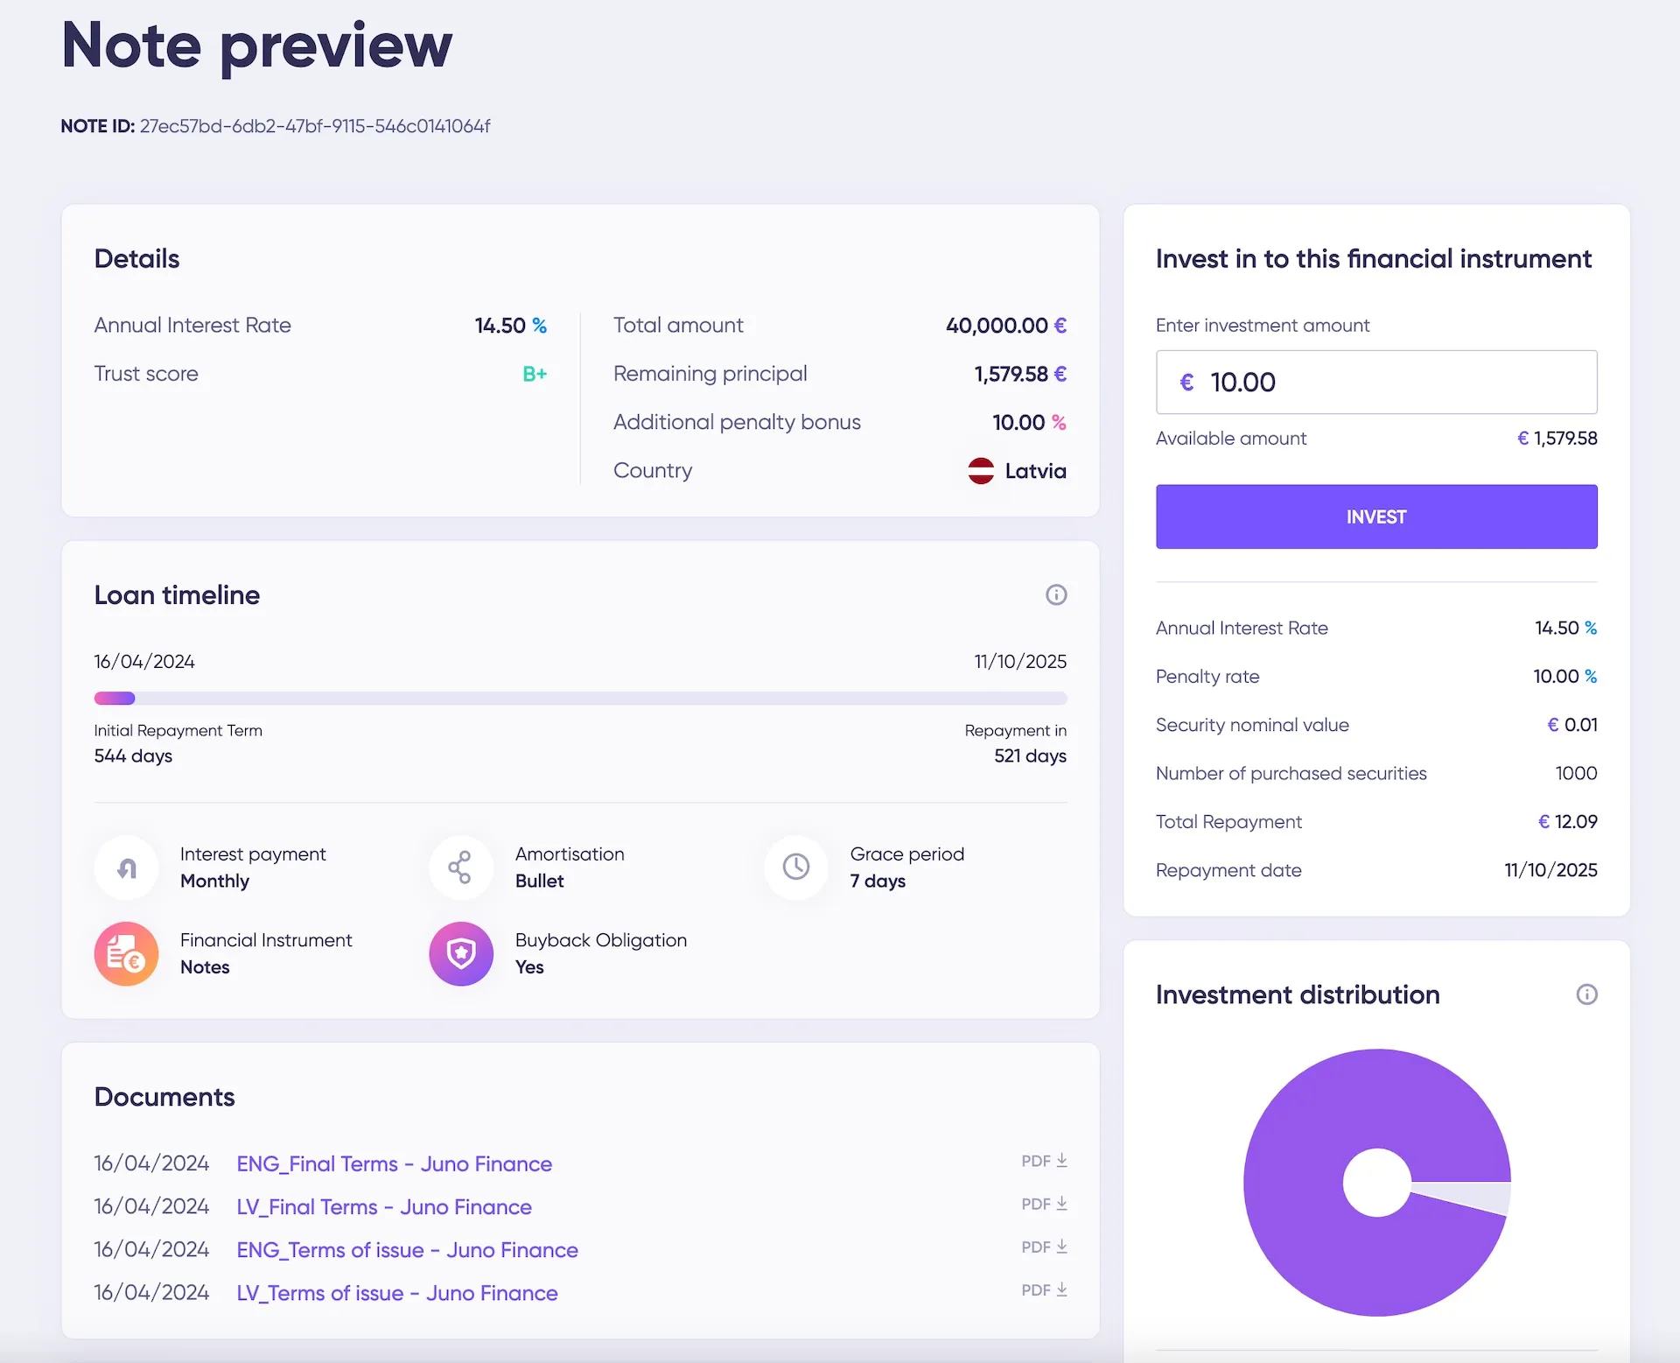Click the Buyback Obligation shield icon
Image resolution: width=1680 pixels, height=1363 pixels.
click(x=461, y=953)
